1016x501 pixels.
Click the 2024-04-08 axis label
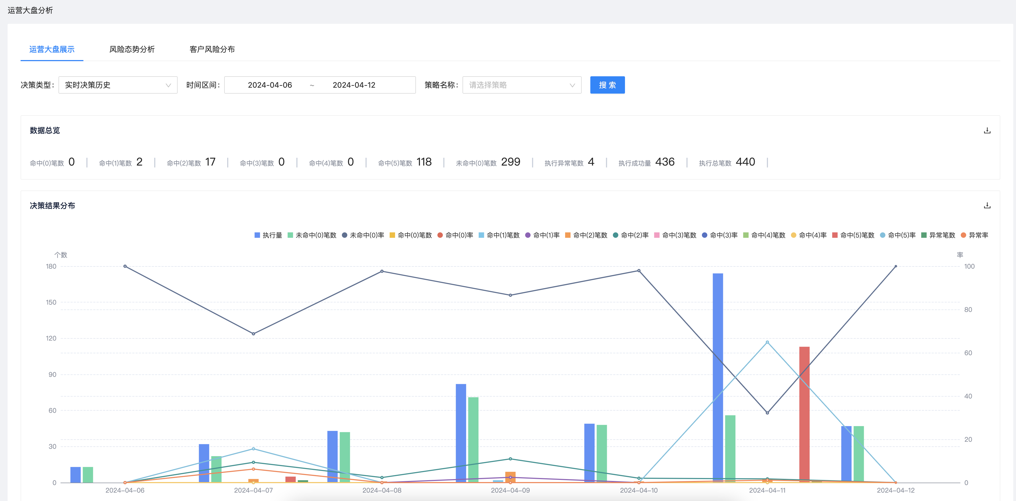click(382, 490)
